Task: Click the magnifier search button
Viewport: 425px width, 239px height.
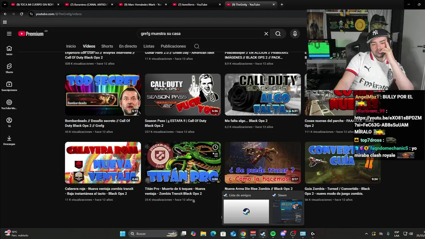Action: (278, 34)
